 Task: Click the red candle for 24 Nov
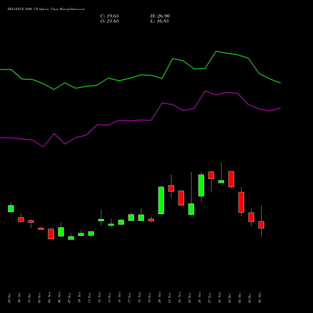click(x=181, y=198)
